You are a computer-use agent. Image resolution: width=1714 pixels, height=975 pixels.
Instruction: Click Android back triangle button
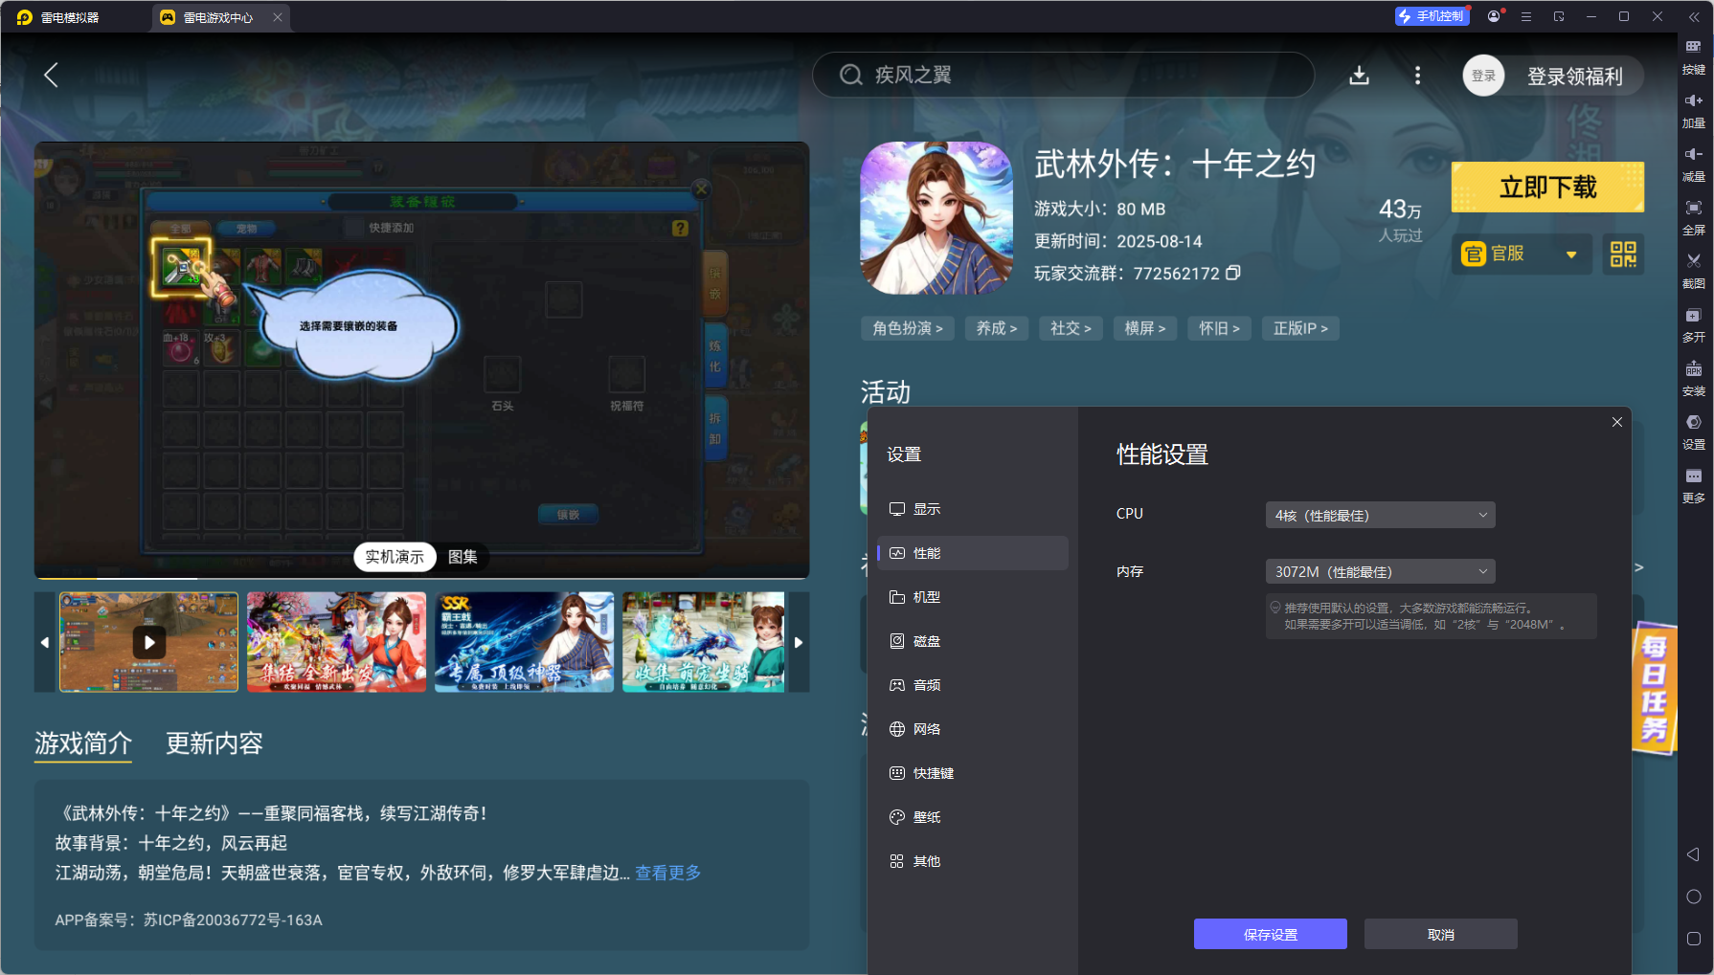pyautogui.click(x=1693, y=854)
